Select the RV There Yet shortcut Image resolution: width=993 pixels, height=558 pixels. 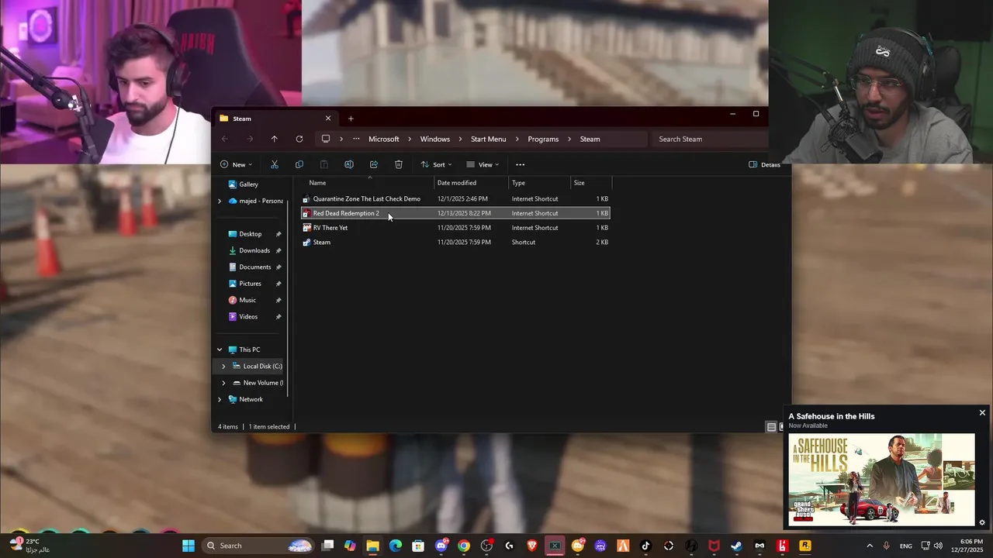point(455,228)
